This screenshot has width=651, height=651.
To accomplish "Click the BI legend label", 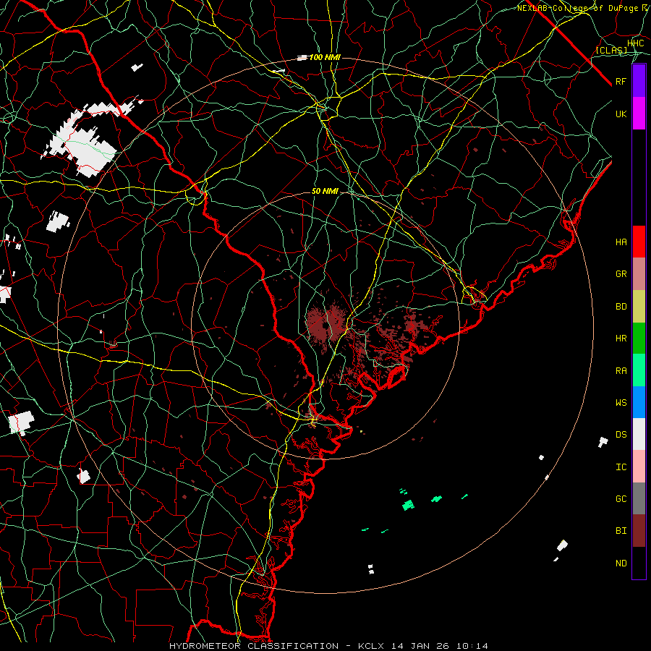I will [621, 531].
